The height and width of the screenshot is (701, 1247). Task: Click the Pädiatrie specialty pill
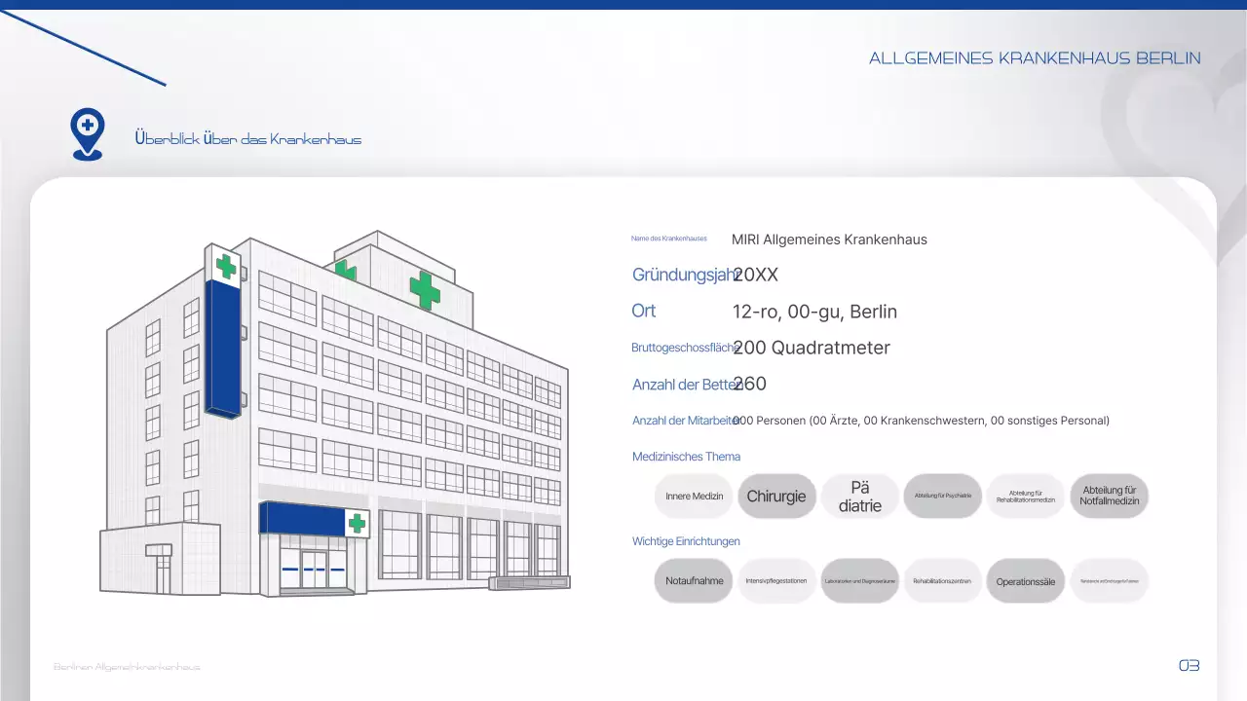(x=859, y=496)
